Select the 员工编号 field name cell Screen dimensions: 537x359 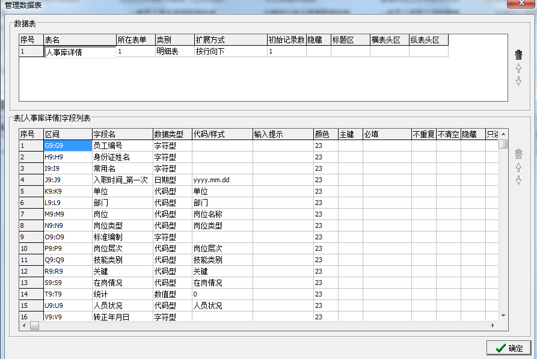123,146
